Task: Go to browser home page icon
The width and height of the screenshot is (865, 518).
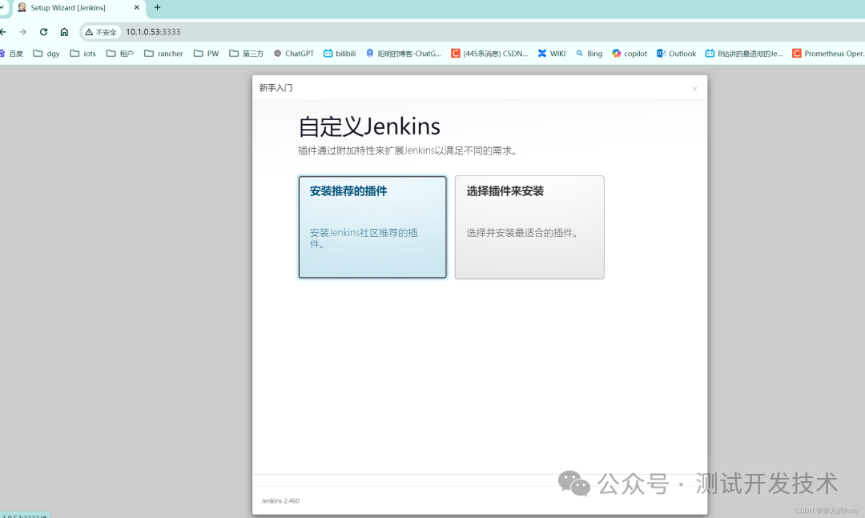Action: coord(65,32)
